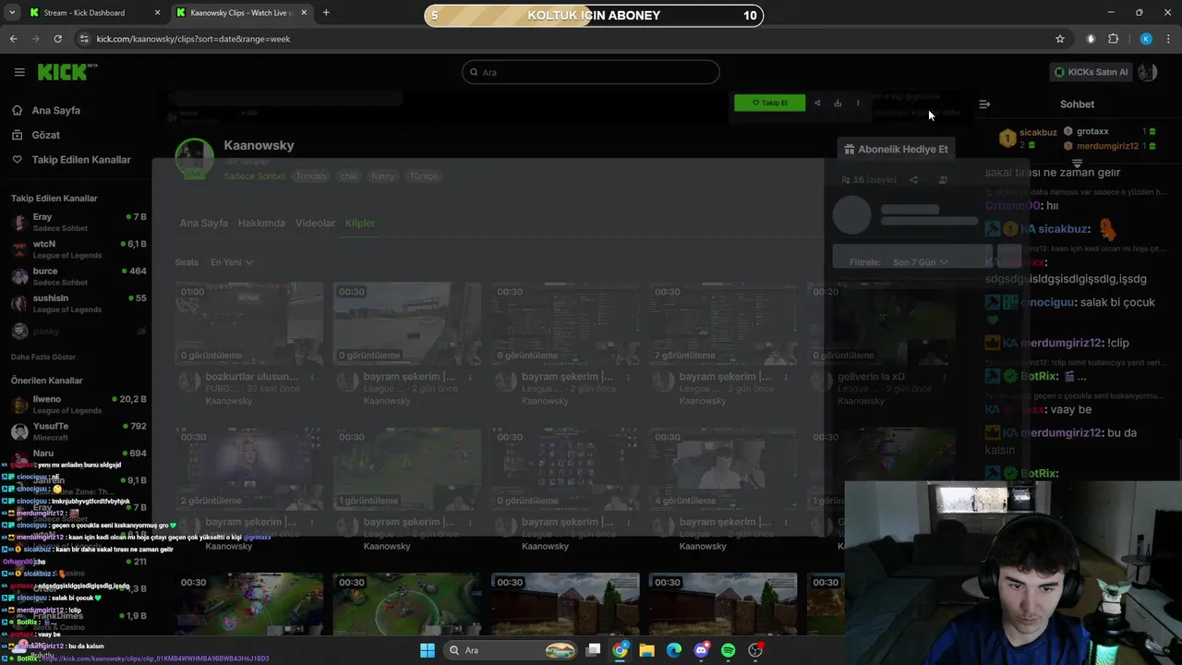This screenshot has height=665, width=1182.
Task: Click merdumgiriz12 in the chat leaderboard
Action: [1107, 146]
